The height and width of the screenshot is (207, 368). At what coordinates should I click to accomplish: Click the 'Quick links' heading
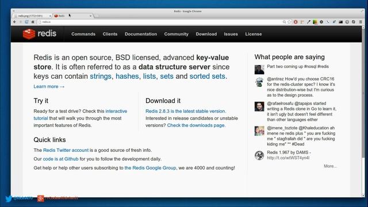(49, 140)
